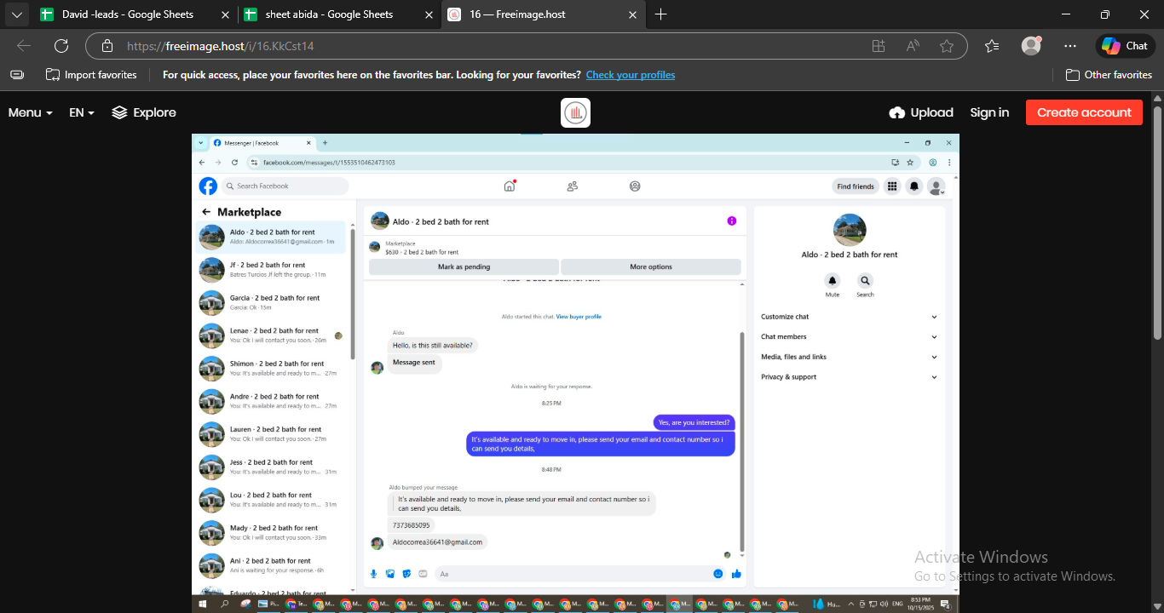Open the new tab button

click(x=661, y=14)
